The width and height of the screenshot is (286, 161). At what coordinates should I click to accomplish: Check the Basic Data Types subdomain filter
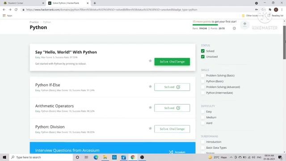pos(202,148)
